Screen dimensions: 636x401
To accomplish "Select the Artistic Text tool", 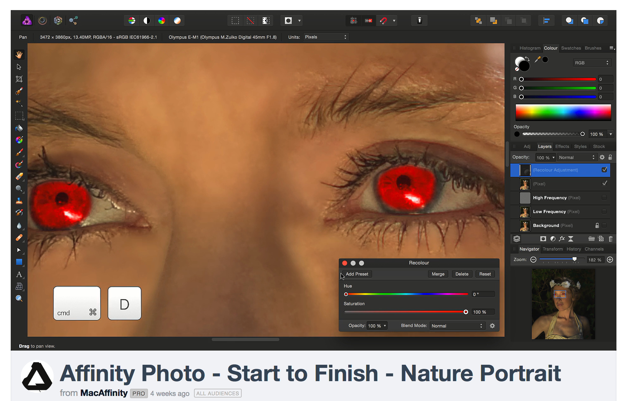I will pos(19,274).
